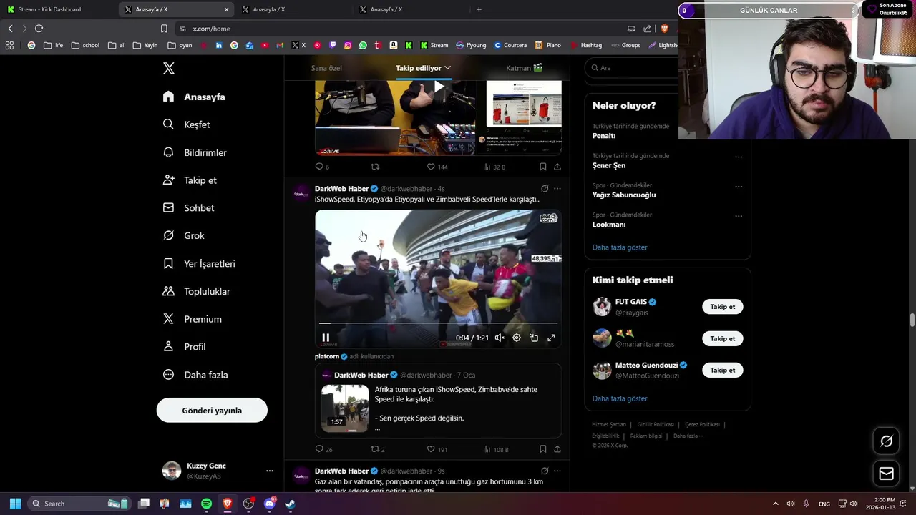The height and width of the screenshot is (515, 916).
Task: Open the Coursera bookmark
Action: 510,45
